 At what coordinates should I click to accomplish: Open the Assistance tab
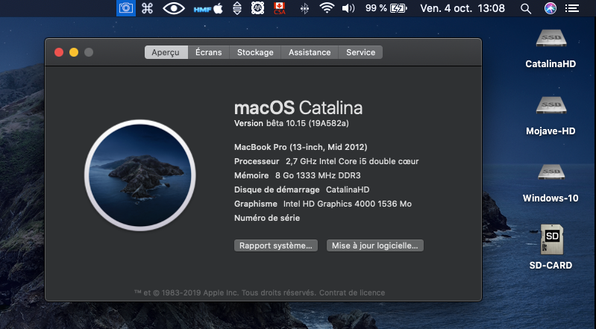pyautogui.click(x=310, y=52)
